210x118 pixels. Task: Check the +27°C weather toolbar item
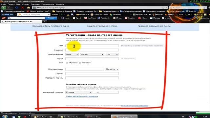click(198, 14)
